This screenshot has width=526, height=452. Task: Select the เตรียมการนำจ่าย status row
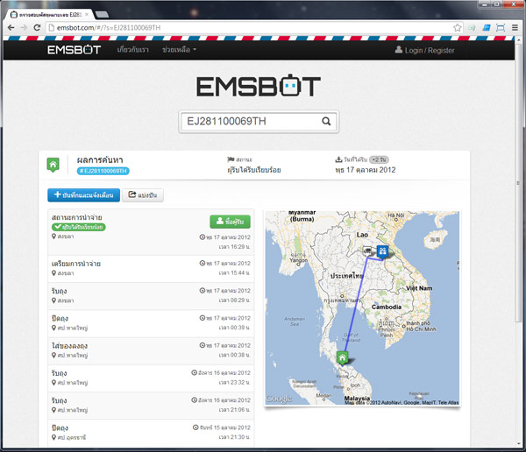coord(151,269)
